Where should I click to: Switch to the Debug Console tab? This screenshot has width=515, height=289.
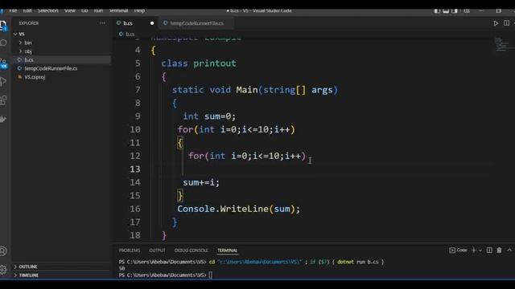(x=192, y=250)
